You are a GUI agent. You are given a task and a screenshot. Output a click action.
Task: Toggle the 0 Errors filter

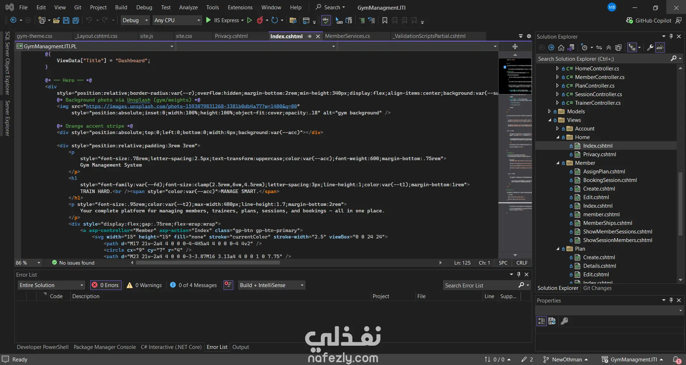106,285
